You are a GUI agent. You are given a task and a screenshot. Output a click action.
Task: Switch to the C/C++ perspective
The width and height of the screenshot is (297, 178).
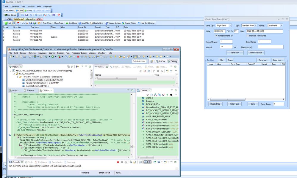tap(160, 61)
